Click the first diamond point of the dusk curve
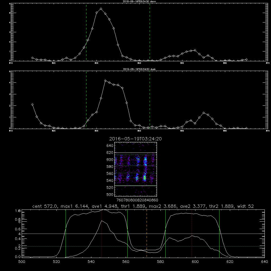Viewport: 271px width, 271px height. (32, 105)
